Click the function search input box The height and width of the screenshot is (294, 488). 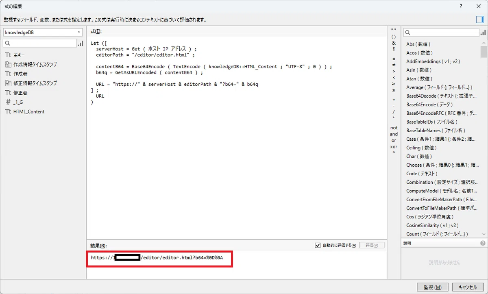tap(441, 33)
